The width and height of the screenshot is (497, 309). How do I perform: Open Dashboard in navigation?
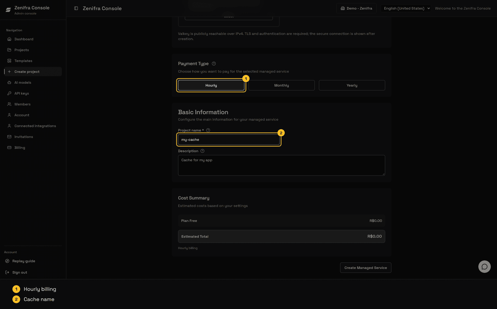[33, 39]
